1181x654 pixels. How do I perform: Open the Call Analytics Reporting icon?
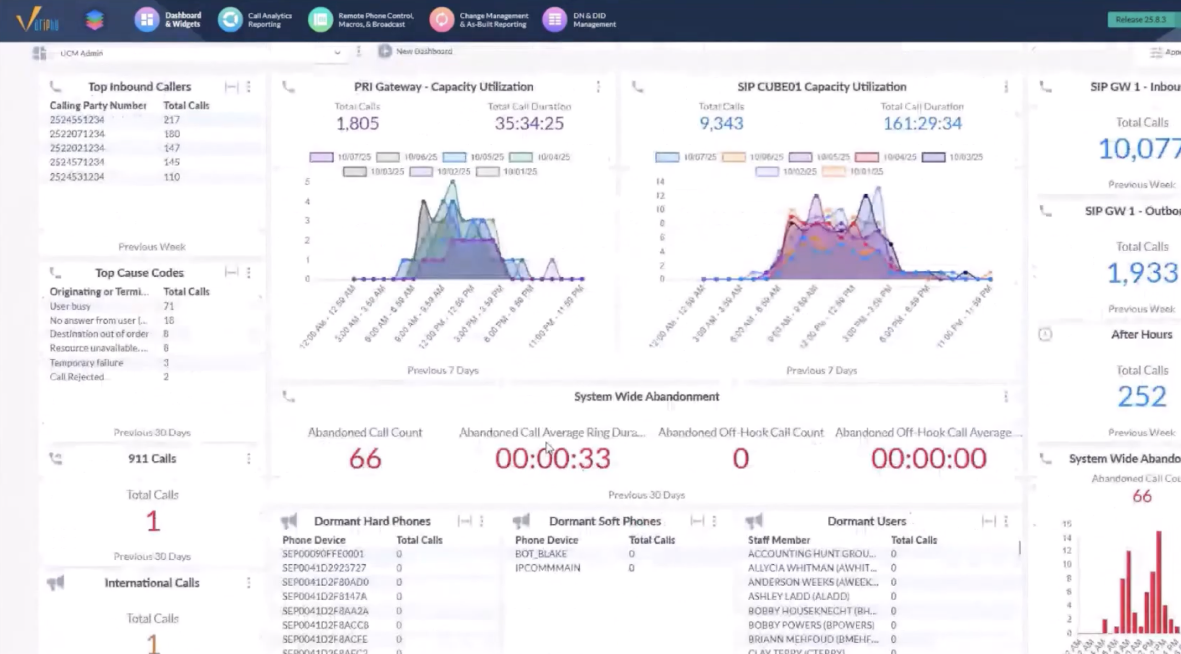coord(230,20)
